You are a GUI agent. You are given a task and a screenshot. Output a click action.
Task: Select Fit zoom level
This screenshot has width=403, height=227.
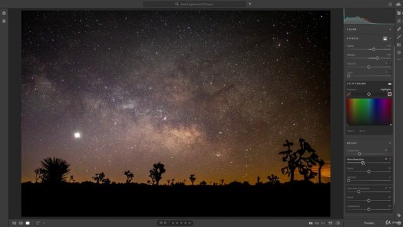tap(310, 223)
